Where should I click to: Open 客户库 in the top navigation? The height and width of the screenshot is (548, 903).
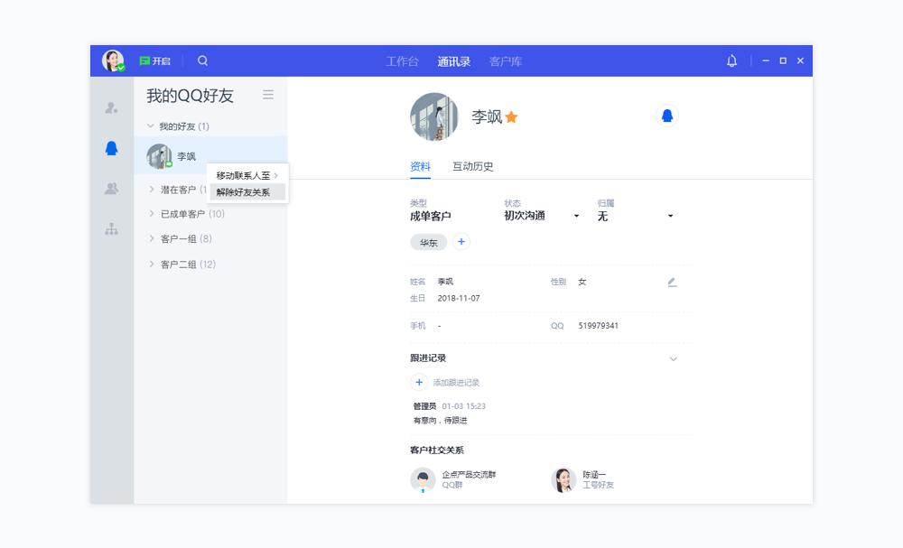507,60
